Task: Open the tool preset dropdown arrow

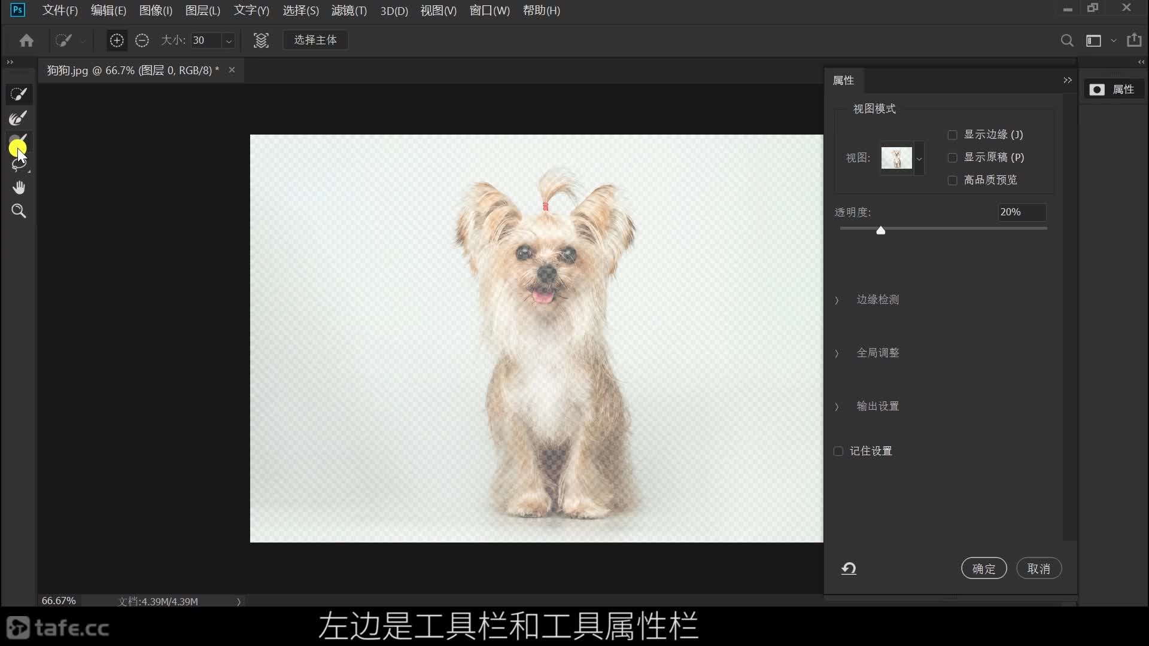Action: tap(83, 41)
